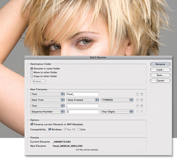Click the Load... button
The height and width of the screenshot is (160, 177).
pyautogui.click(x=160, y=69)
